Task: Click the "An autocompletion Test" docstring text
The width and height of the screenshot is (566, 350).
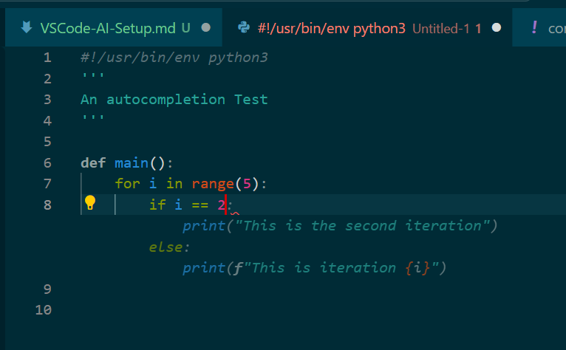Action: pos(174,99)
